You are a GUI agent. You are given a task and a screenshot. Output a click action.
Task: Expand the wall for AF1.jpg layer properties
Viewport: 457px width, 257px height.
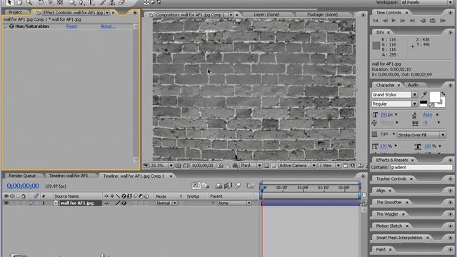tap(31, 203)
